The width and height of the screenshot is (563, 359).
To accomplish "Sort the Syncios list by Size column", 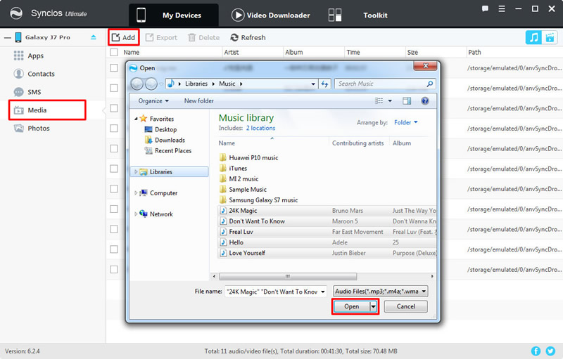I will coord(412,52).
